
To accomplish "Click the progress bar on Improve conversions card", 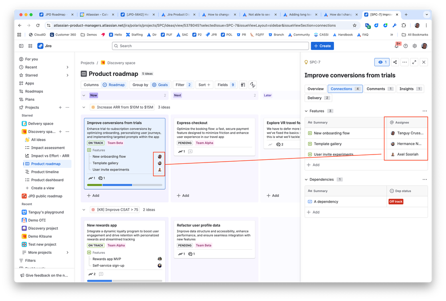I will [125, 185].
